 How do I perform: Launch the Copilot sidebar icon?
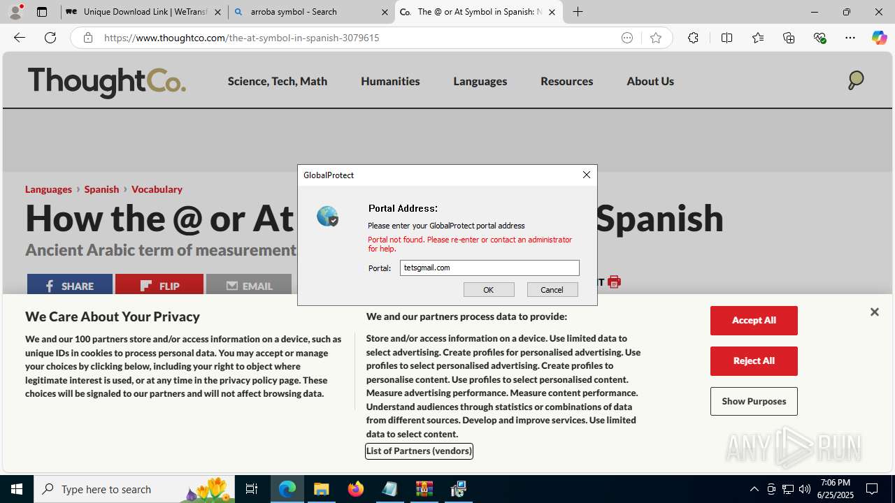(879, 38)
